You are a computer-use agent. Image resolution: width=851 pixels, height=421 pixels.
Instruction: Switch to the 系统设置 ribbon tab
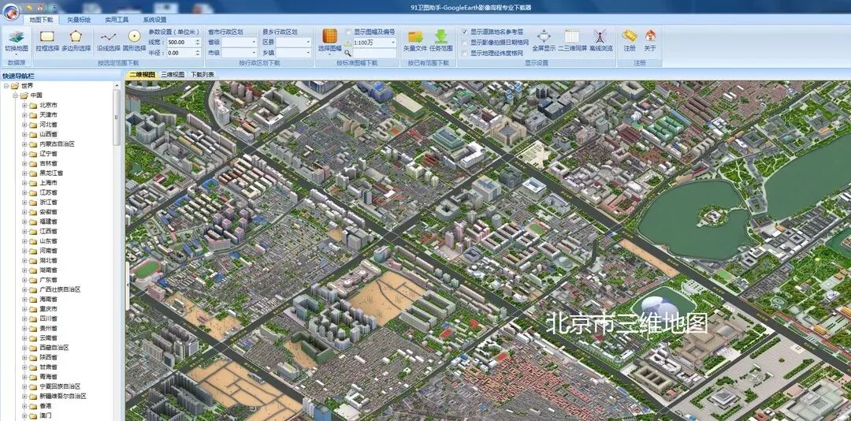[154, 20]
